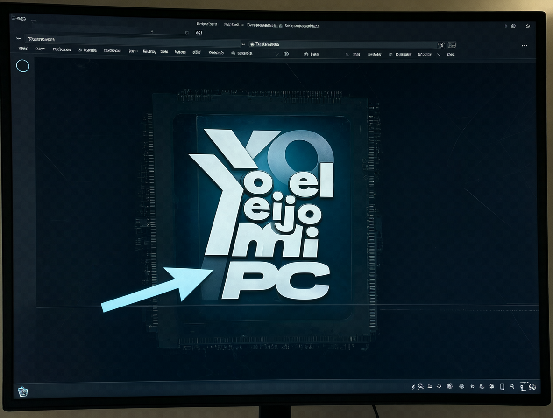Click the right-pointing arrow icon in the system tray
Viewport: 553px width, 418px height.
pos(439,386)
